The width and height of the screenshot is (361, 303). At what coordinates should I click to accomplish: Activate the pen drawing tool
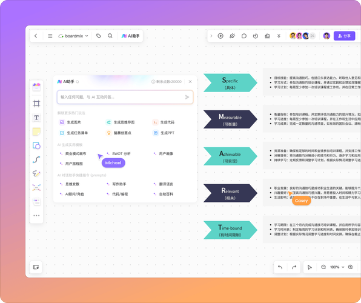click(36, 173)
